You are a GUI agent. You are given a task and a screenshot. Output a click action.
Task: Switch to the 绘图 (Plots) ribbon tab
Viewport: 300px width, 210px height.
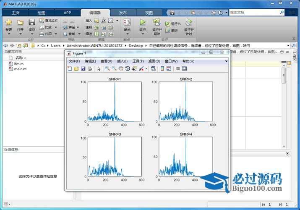coord(42,13)
